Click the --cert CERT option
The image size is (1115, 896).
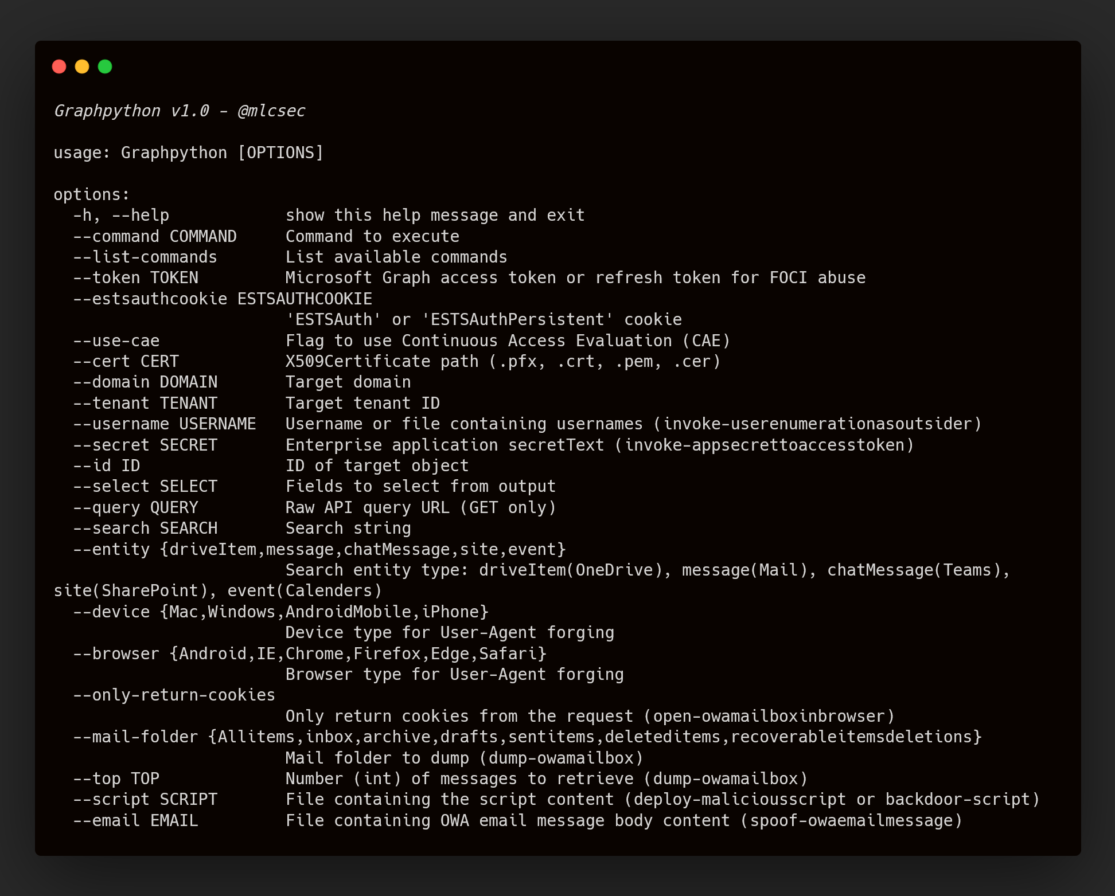click(x=126, y=361)
